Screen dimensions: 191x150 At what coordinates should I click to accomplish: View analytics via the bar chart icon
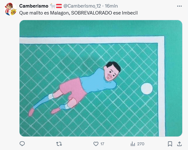(x=133, y=144)
